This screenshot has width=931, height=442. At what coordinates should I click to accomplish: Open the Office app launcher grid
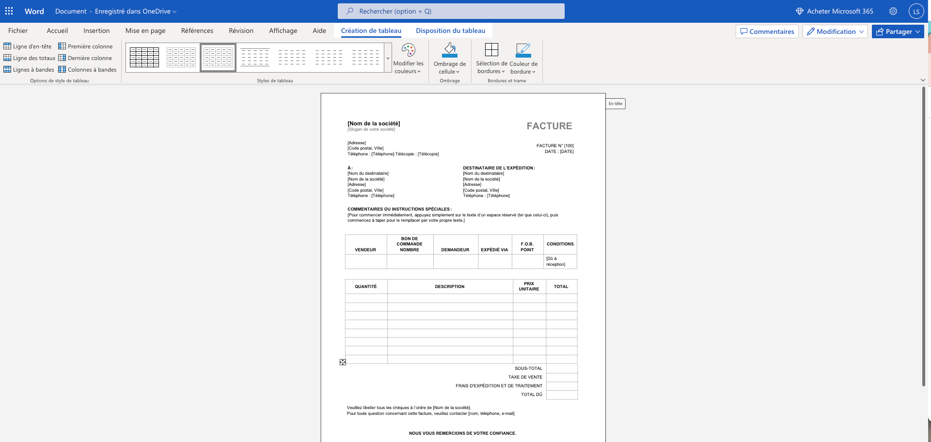pos(9,11)
